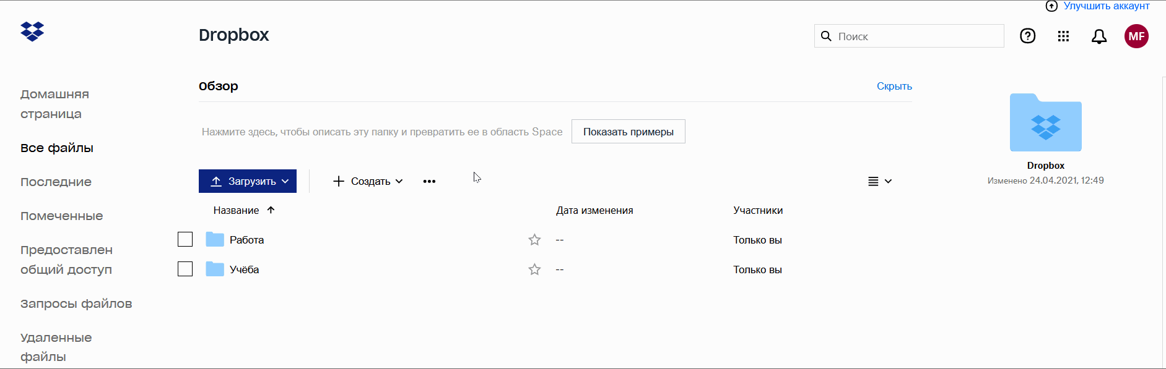Image resolution: width=1166 pixels, height=369 pixels.
Task: Open the list view layout dropdown
Action: coord(879,181)
